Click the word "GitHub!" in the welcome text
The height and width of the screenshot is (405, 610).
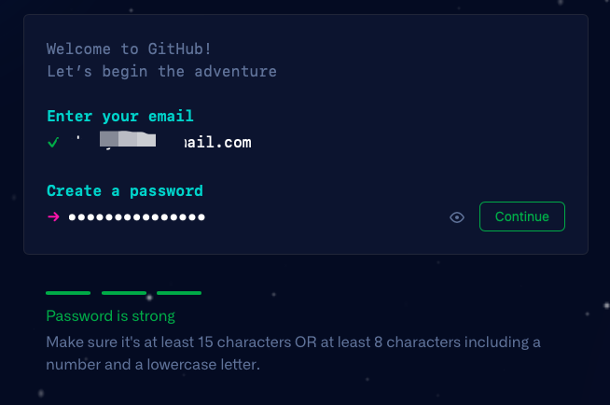(180, 49)
